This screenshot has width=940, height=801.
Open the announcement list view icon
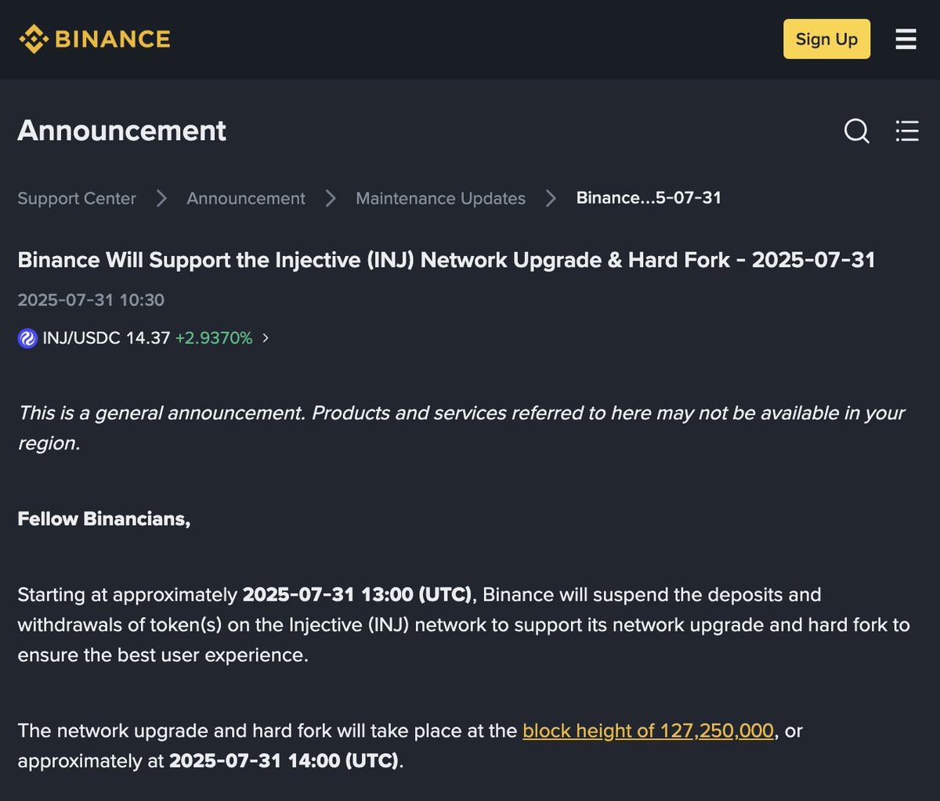pyautogui.click(x=906, y=131)
